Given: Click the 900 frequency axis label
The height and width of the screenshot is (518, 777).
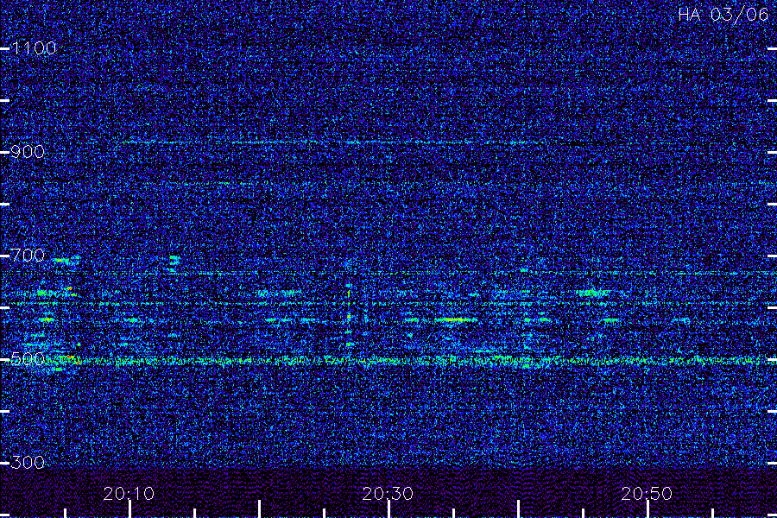Looking at the screenshot, I should pos(28,152).
